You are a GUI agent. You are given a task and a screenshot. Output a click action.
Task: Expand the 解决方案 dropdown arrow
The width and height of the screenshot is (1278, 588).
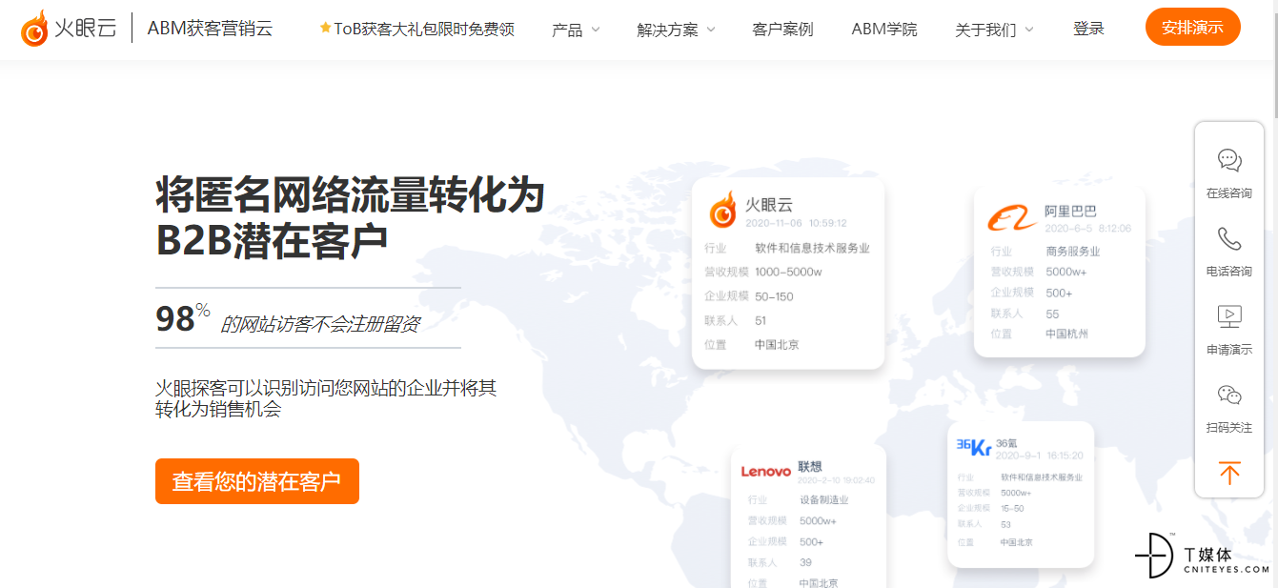tap(711, 30)
